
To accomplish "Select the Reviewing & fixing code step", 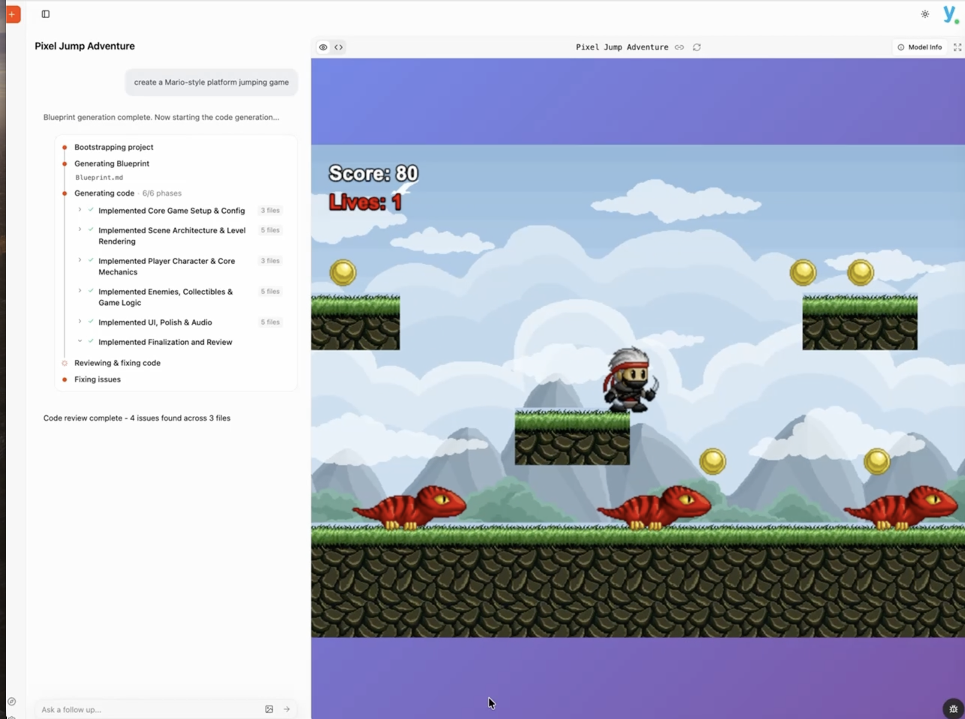I will pos(117,362).
